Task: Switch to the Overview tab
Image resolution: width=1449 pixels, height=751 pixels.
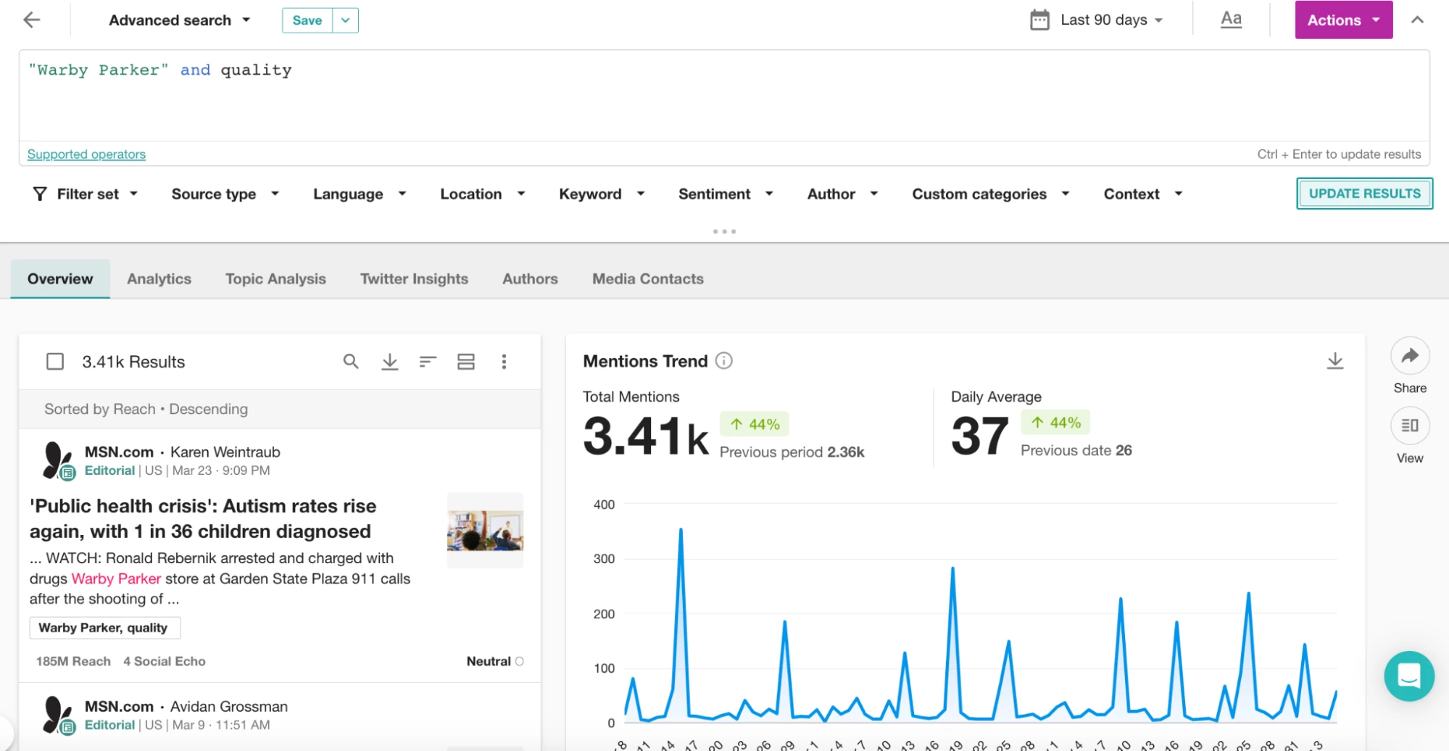Action: 60,279
